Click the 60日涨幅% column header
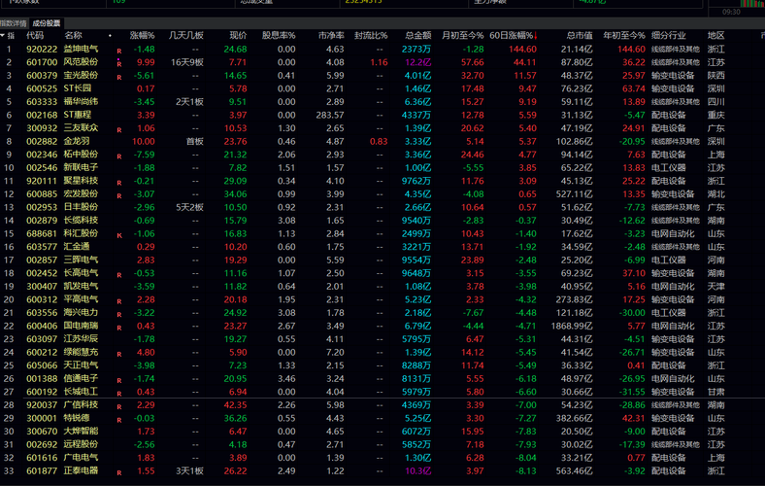This screenshot has height=486, width=765. click(x=511, y=36)
